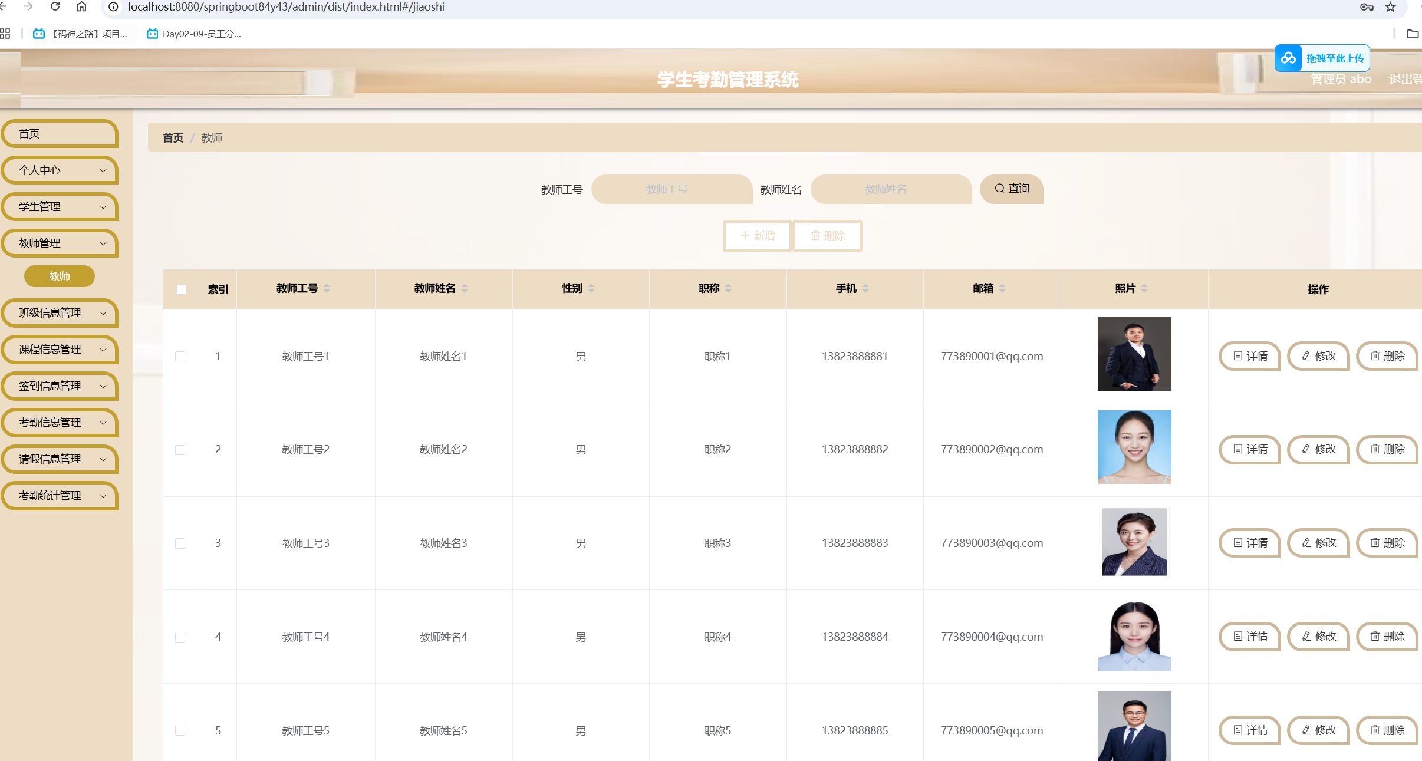Screen dimensions: 1422x761
Task: Open the 首页 sidebar menu item
Action: pos(59,134)
